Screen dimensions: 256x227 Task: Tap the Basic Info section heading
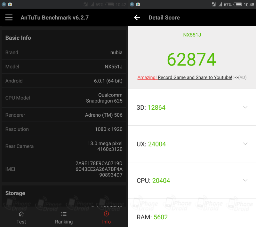[18, 38]
